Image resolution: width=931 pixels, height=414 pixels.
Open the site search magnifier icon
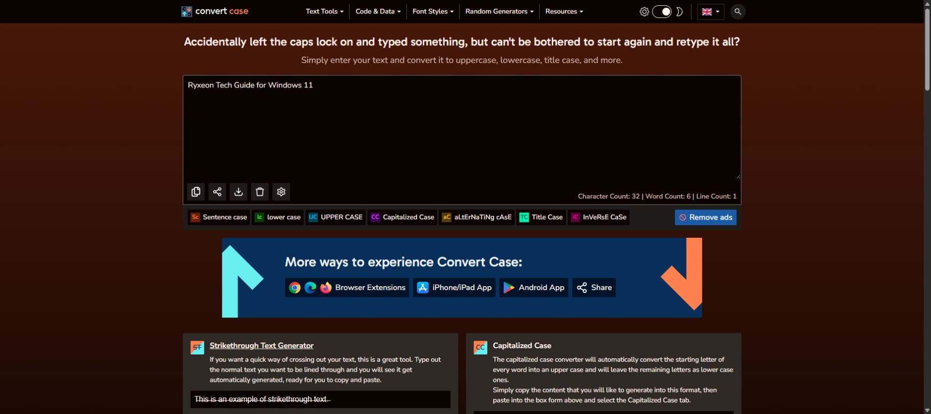coord(738,11)
